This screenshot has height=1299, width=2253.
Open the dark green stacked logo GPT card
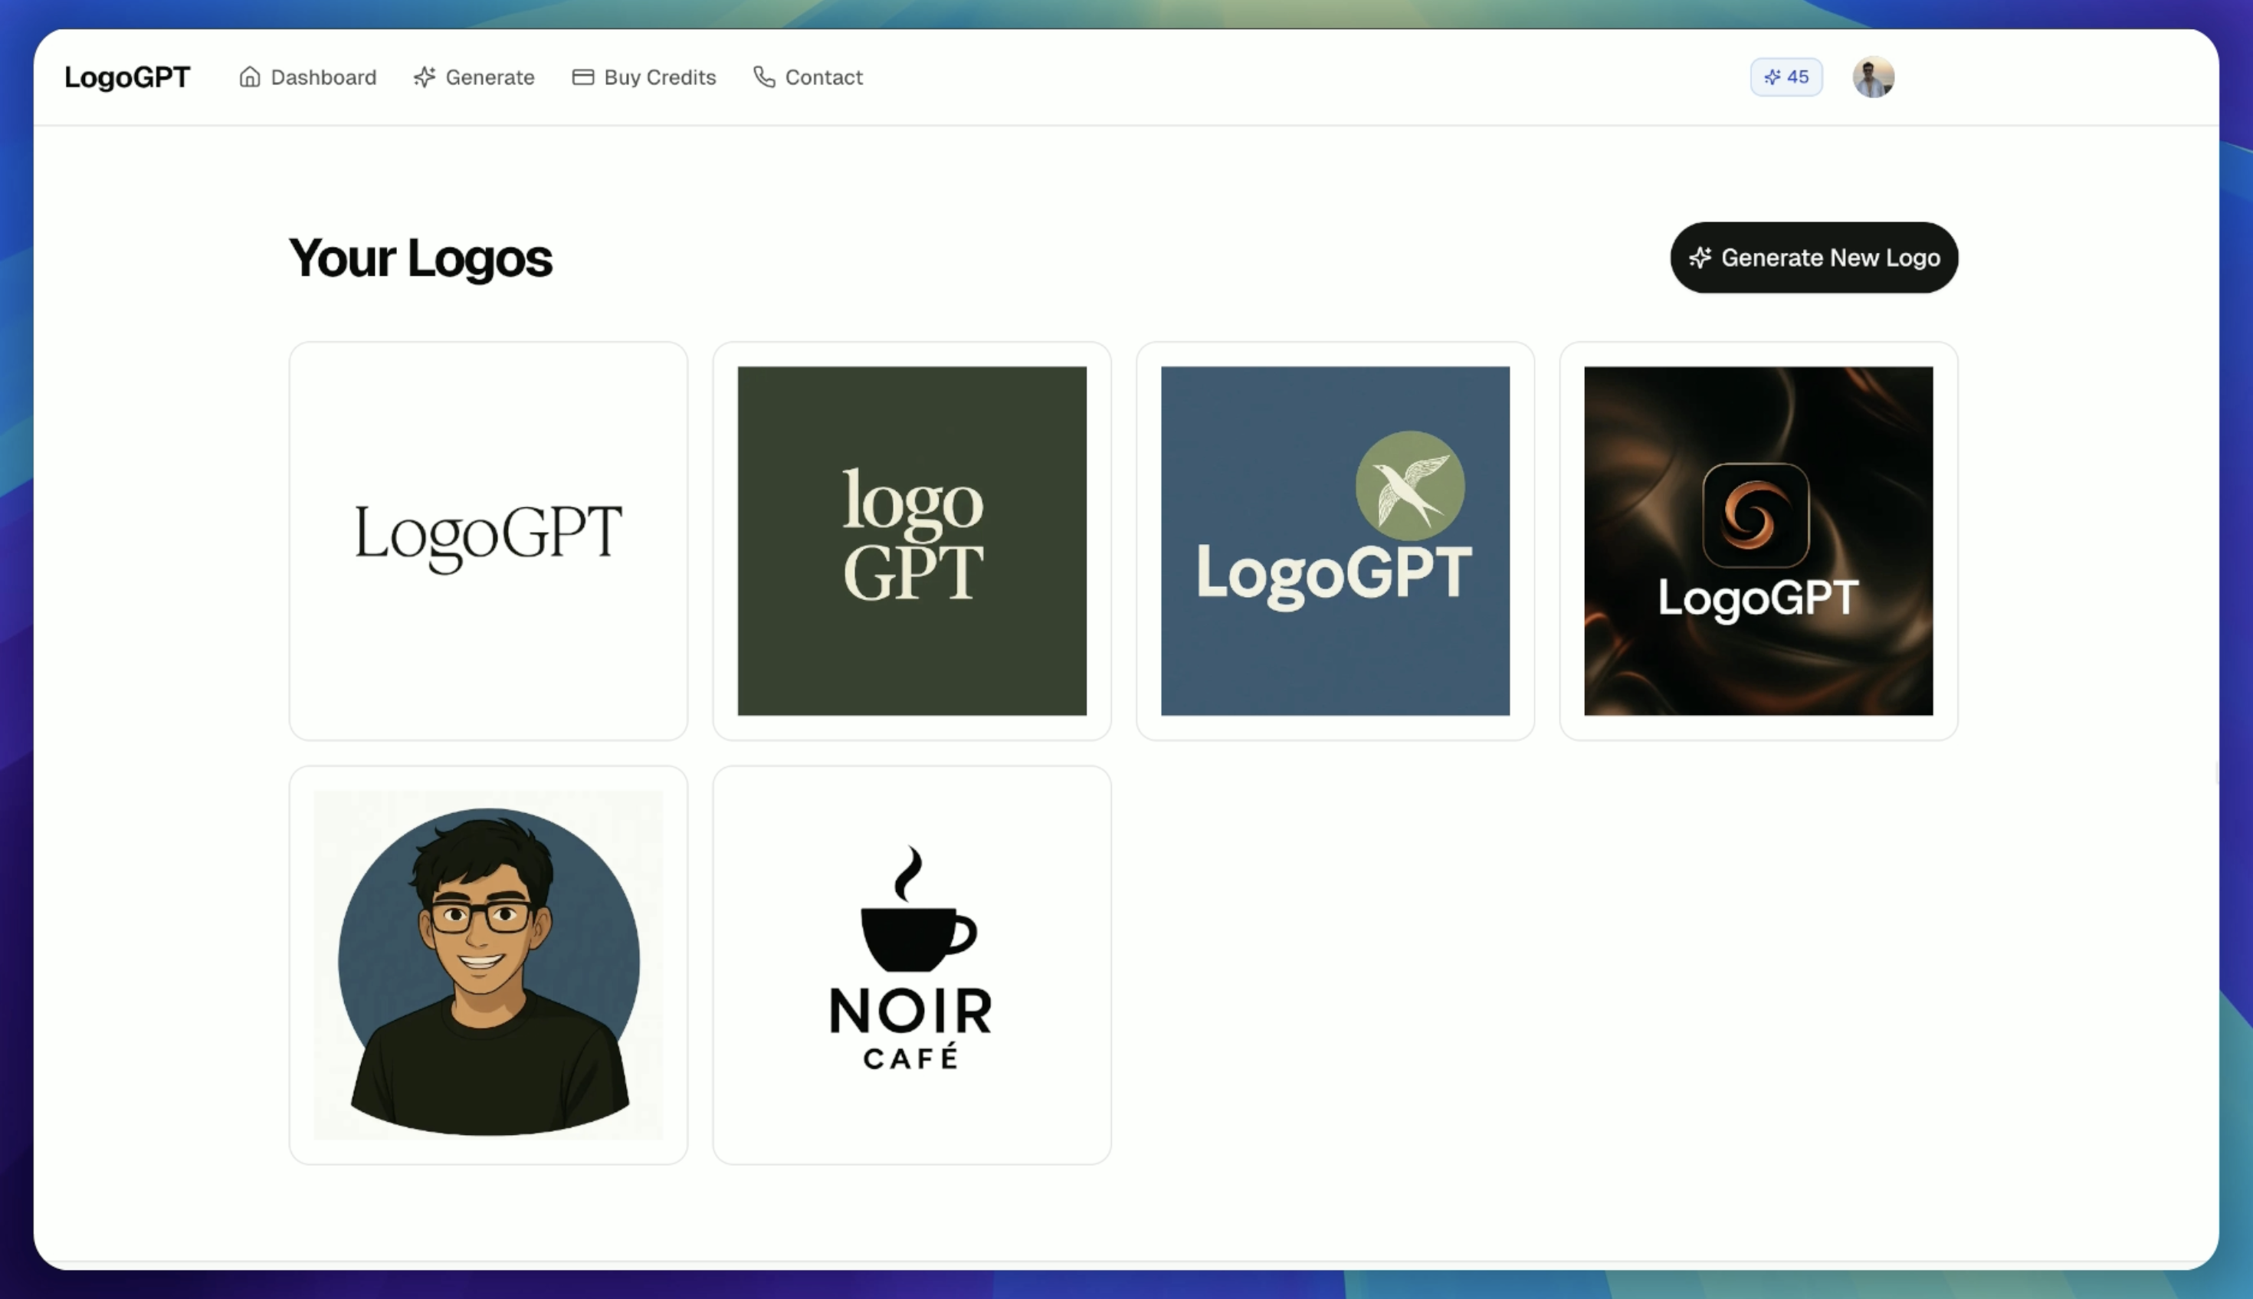[x=912, y=540]
